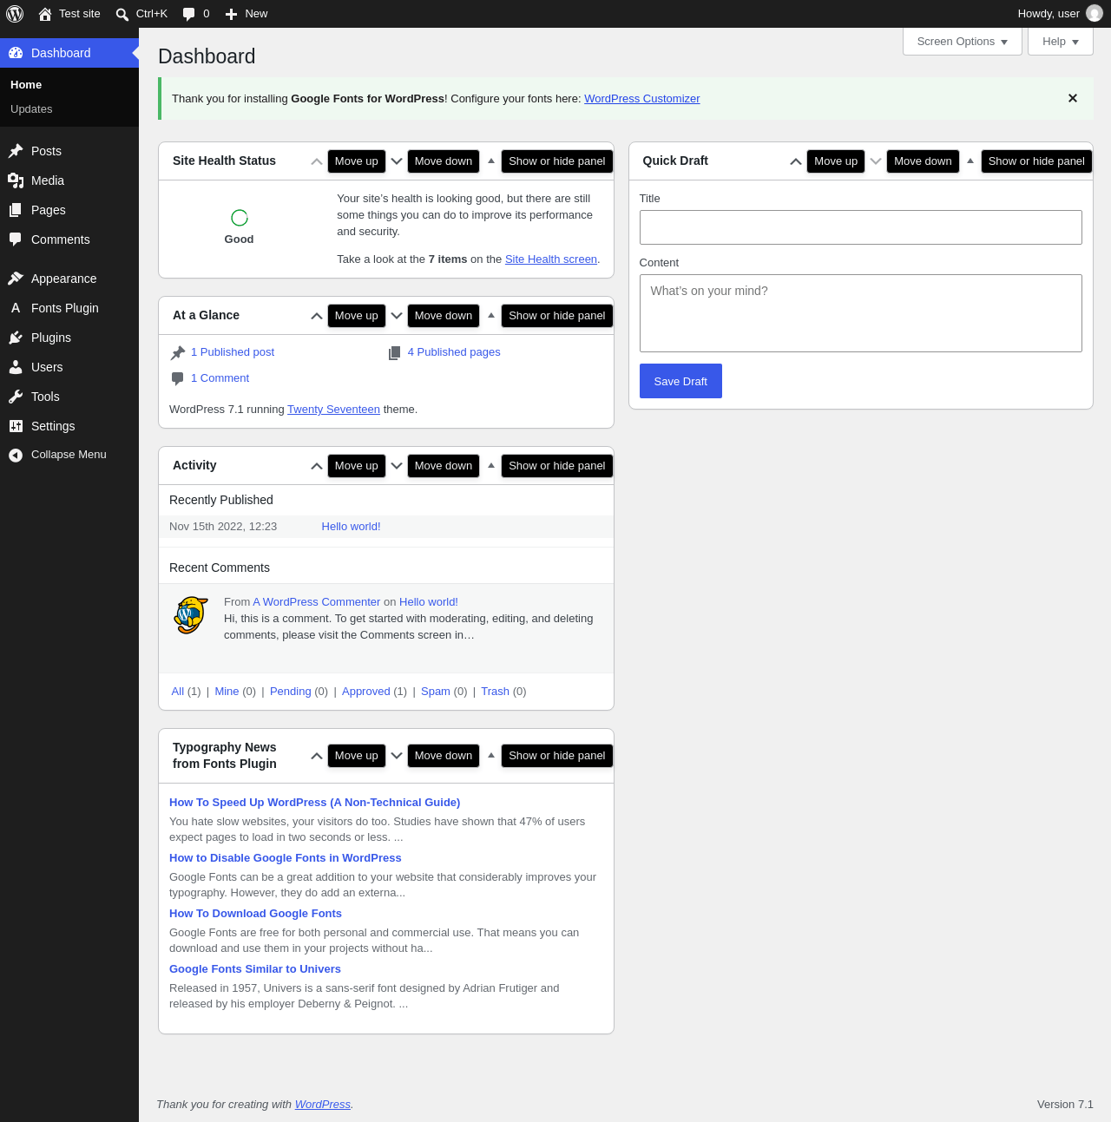Expand the Help dropdown
The image size is (1111, 1122).
pyautogui.click(x=1061, y=42)
